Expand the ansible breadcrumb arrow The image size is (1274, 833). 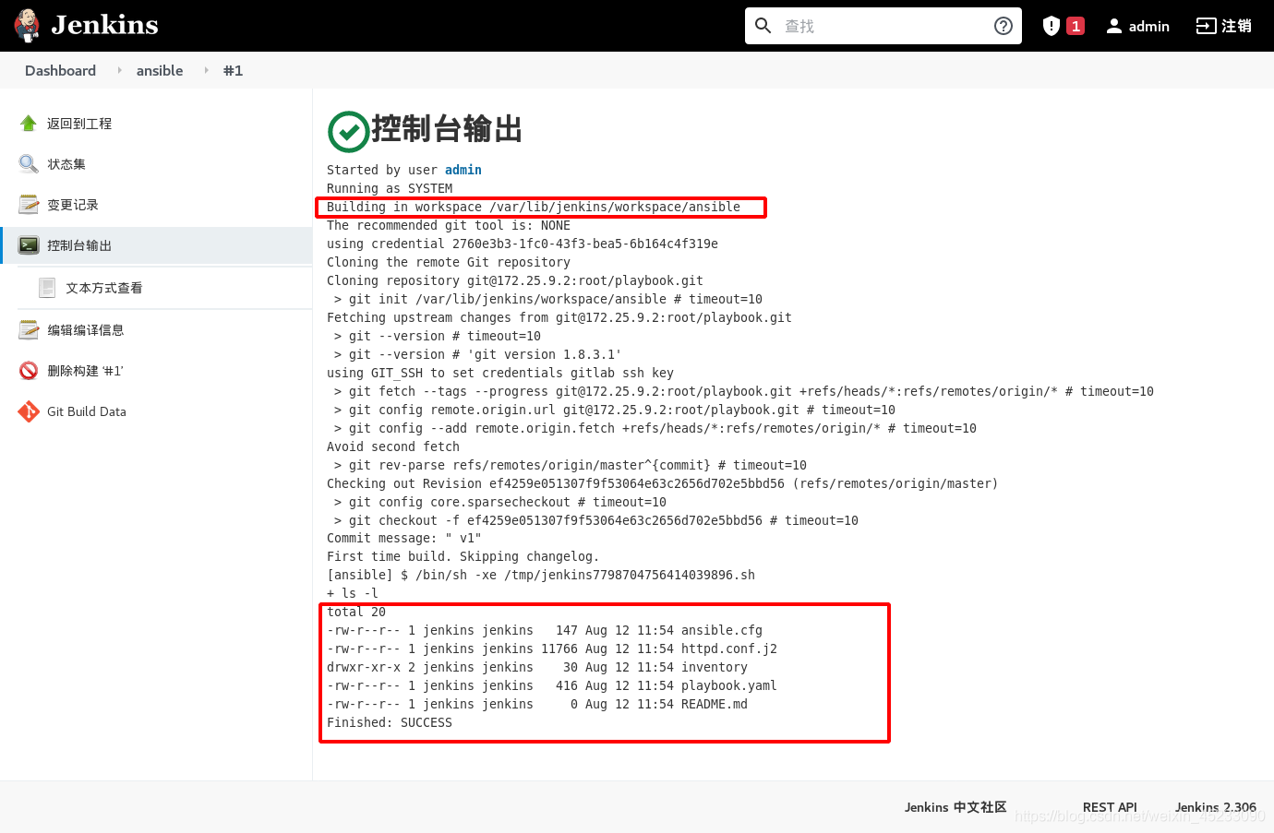tap(206, 70)
